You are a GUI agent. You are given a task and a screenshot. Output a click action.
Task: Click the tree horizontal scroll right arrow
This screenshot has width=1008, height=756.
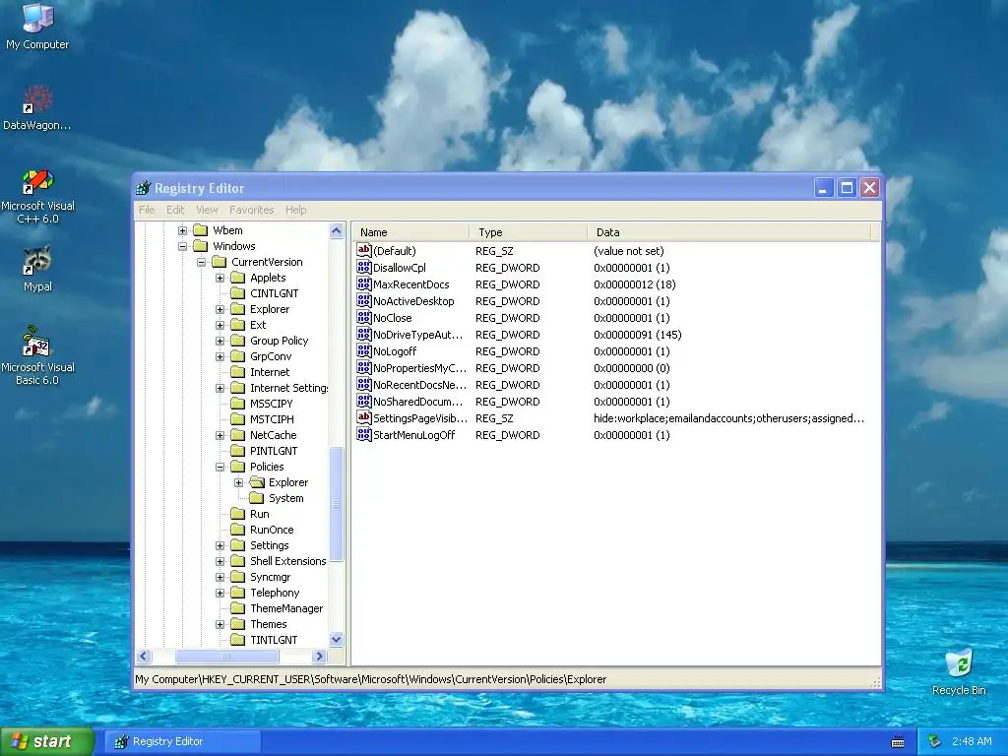pyautogui.click(x=320, y=657)
